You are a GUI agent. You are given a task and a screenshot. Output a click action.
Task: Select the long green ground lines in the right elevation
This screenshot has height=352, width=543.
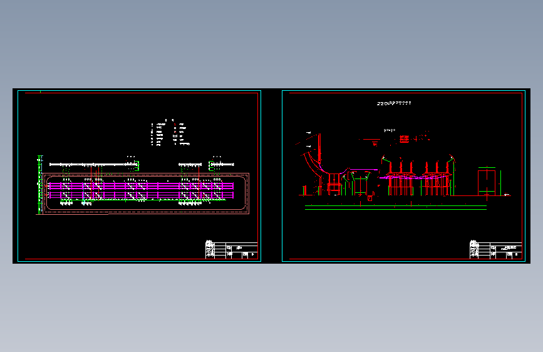click(395, 207)
